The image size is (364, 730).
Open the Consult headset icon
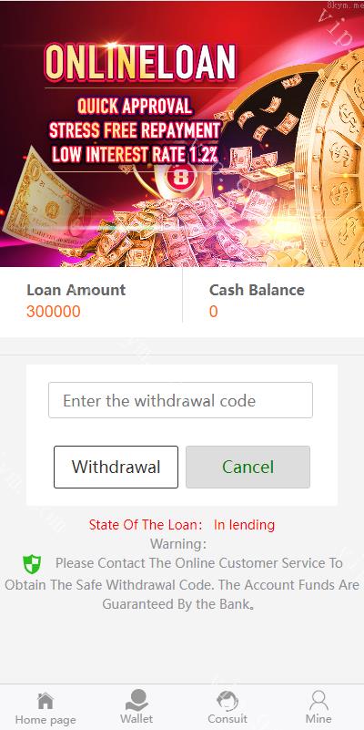click(227, 701)
